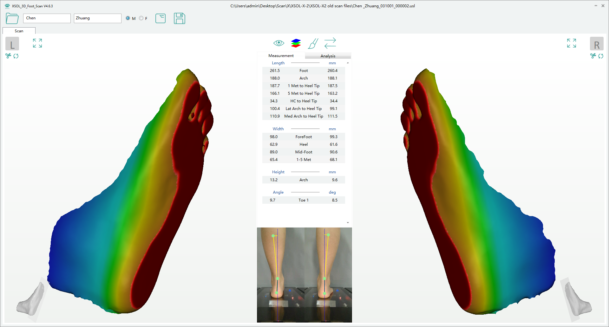Image resolution: width=609 pixels, height=327 pixels.
Task: Toggle the eye visibility icon
Action: tap(278, 43)
